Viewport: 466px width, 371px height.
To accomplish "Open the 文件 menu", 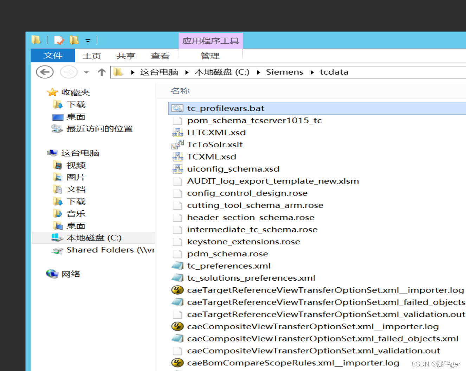I will tap(53, 56).
